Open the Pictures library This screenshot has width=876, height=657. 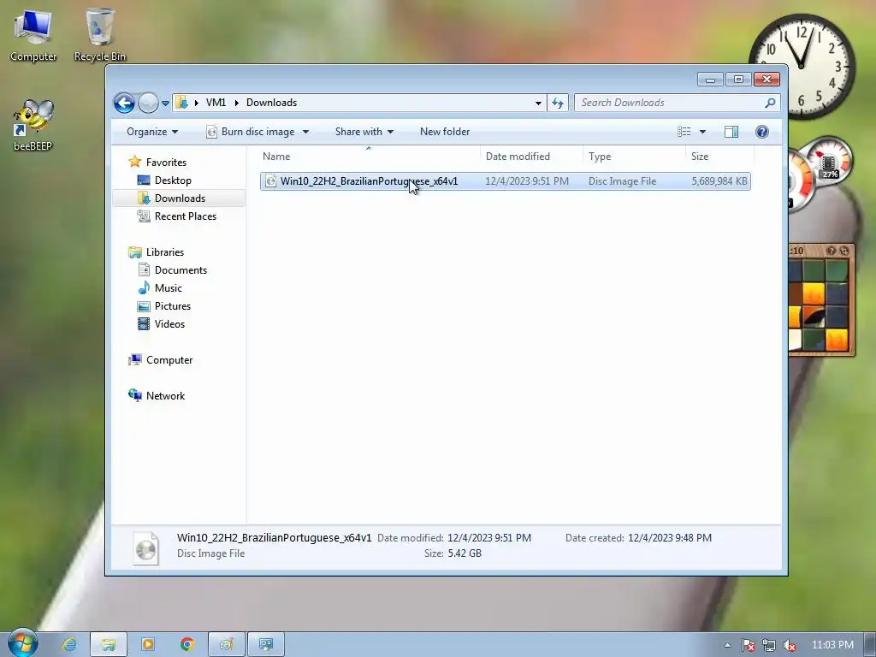point(173,306)
